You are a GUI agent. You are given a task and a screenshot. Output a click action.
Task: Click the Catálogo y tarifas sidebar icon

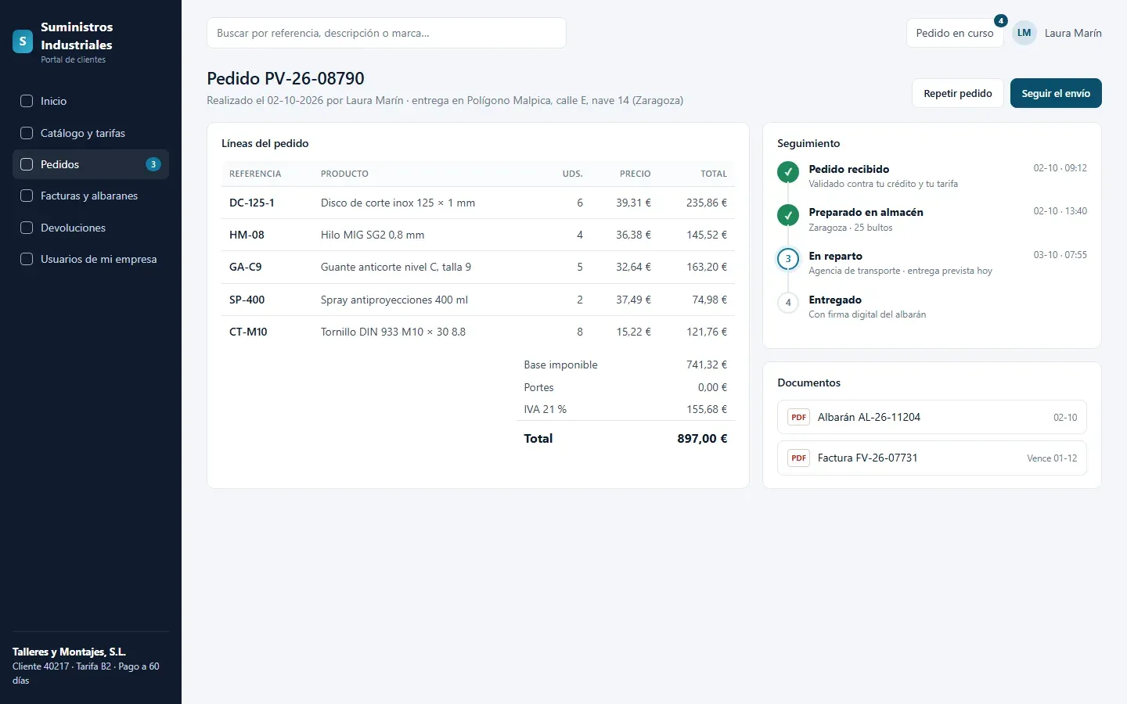tap(27, 133)
